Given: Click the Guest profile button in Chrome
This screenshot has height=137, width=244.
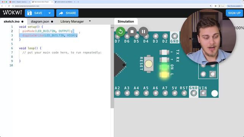Looking at the screenshot, I should click(x=222, y=6).
